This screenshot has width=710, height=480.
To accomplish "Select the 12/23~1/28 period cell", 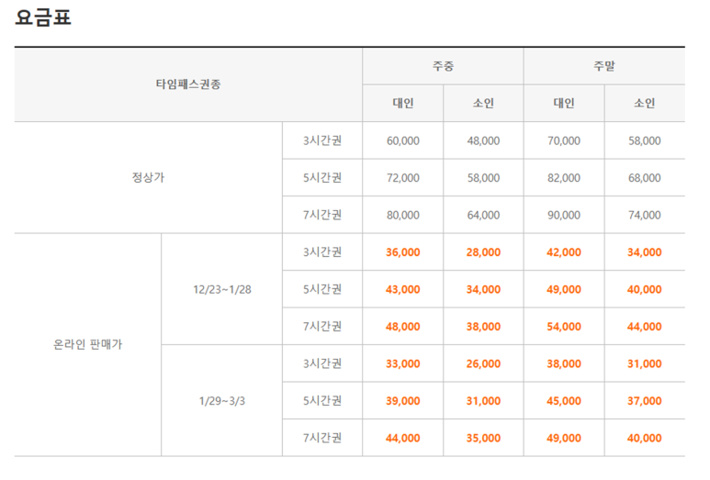I will tap(222, 289).
